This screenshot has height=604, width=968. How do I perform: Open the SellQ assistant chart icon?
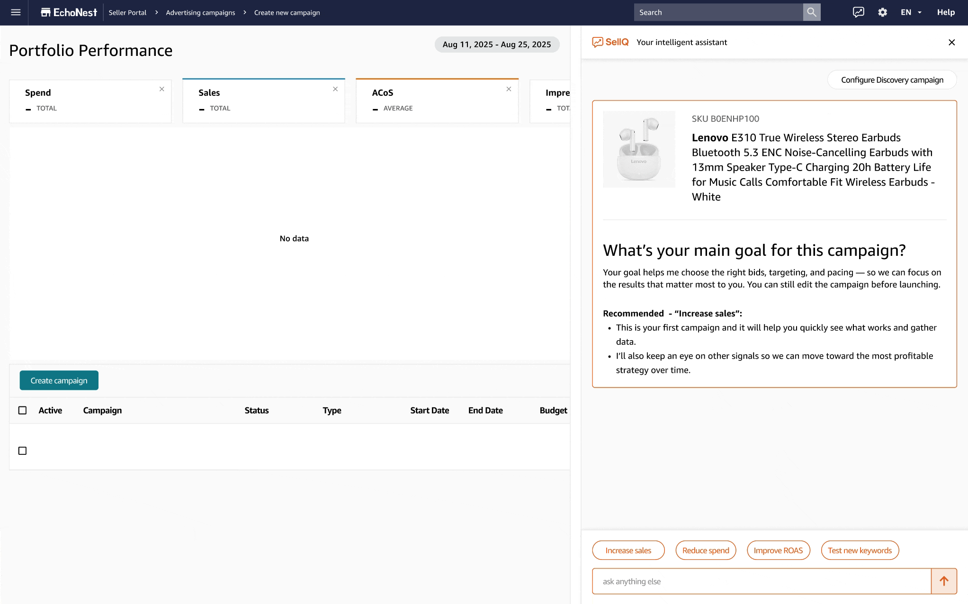(x=858, y=12)
